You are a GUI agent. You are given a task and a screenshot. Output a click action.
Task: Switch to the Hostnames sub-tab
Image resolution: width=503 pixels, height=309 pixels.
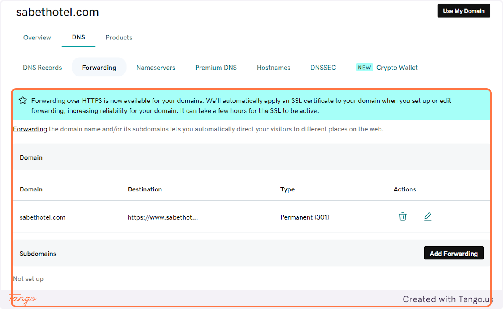[x=274, y=67]
